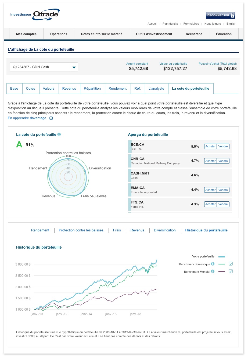This screenshot has width=248, height=360.
Task: Click the info icon beside La cote du portefeuille
Action: [x=59, y=134]
